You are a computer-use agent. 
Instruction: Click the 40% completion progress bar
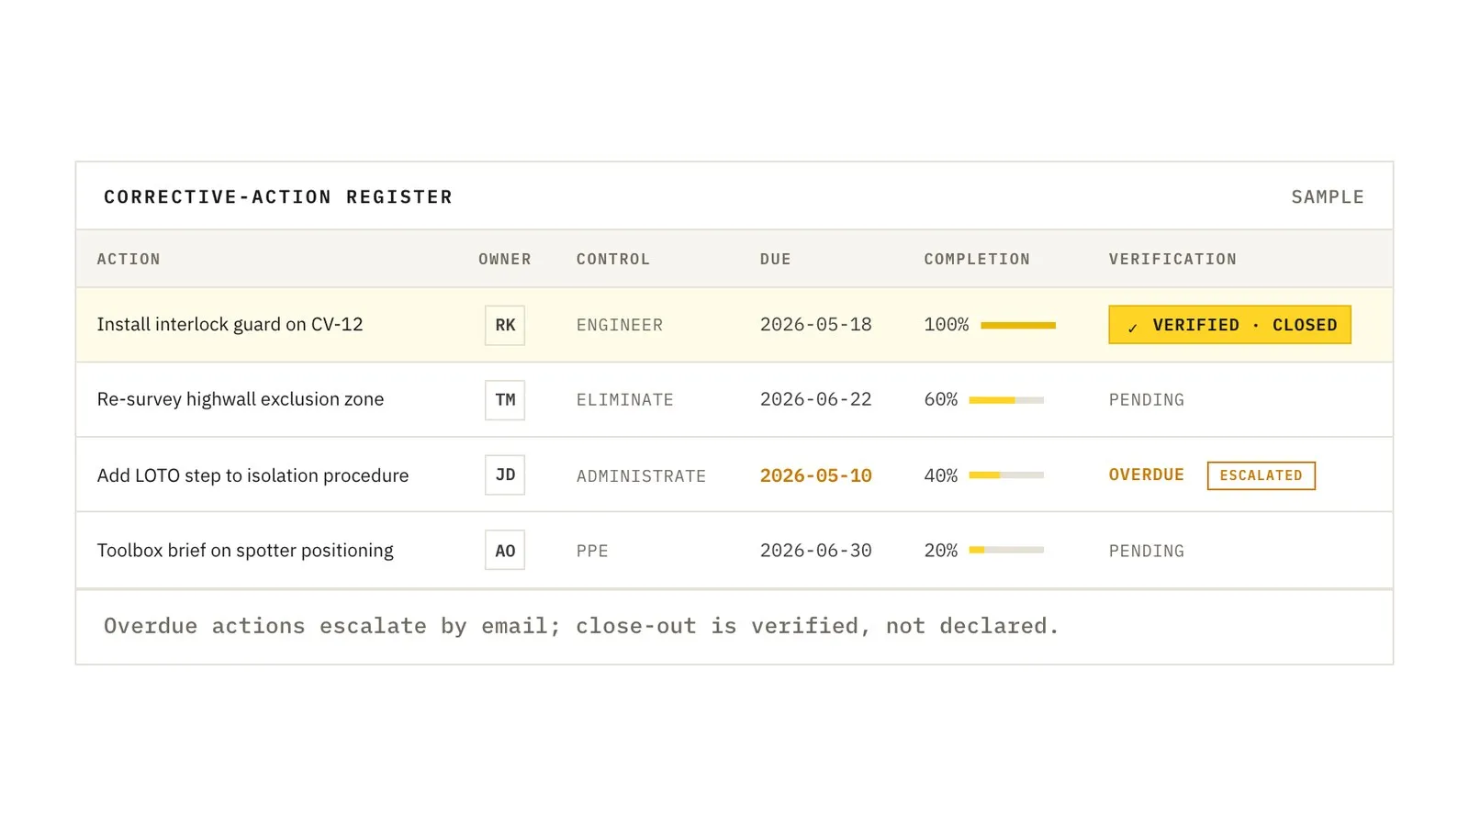coord(1006,475)
